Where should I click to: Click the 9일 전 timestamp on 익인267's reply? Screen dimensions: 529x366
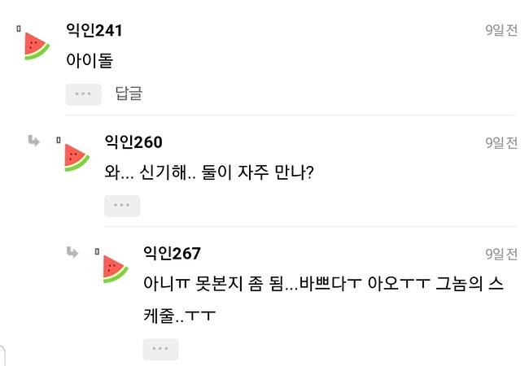point(501,254)
